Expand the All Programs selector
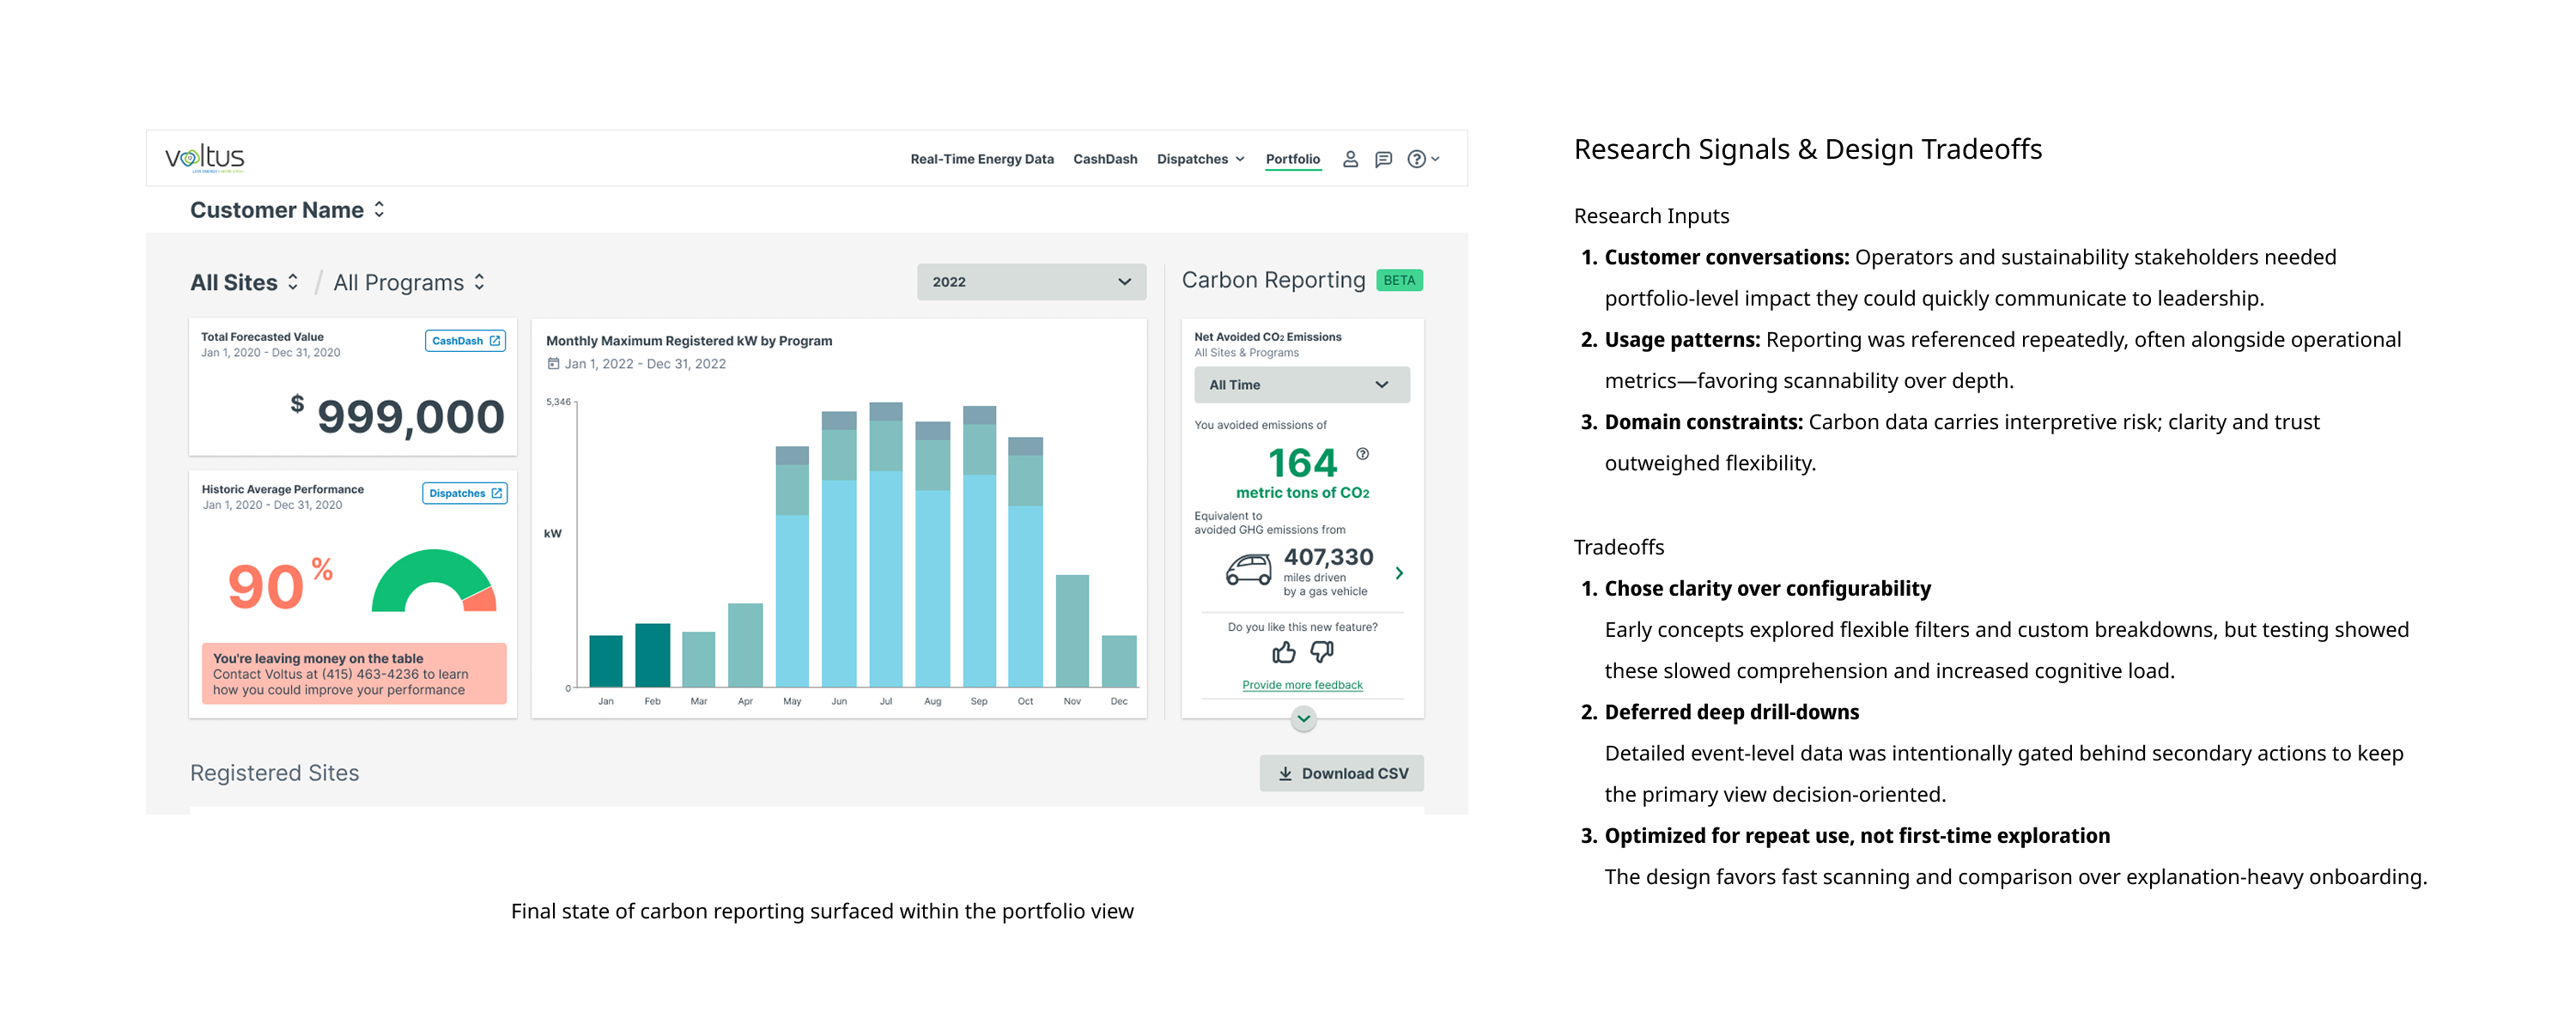Viewport: 2576px width, 1030px height. [x=409, y=283]
